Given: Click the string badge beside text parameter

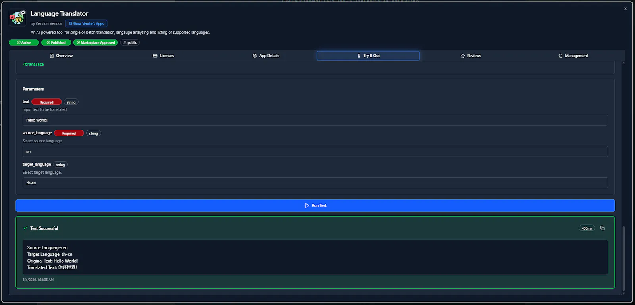Looking at the screenshot, I should tap(71, 102).
